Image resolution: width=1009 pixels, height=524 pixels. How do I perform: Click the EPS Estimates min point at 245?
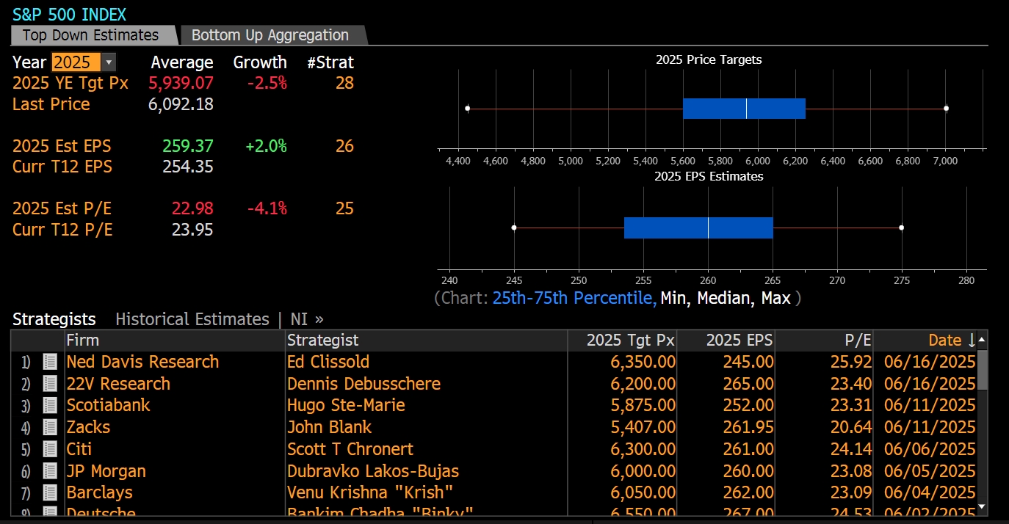514,228
